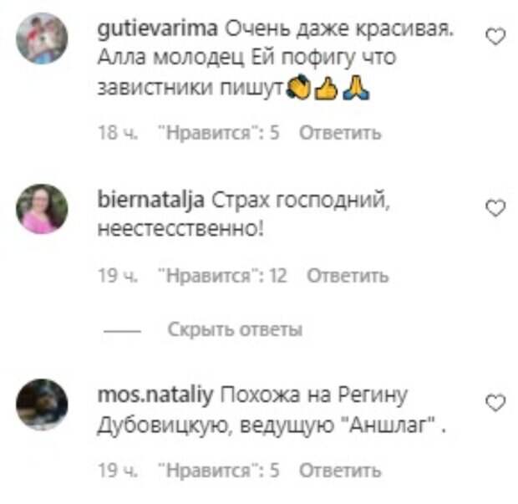Viewport: 518px width, 504px height.
Task: Reply to gutievarima with Ответить
Action: pos(340,133)
